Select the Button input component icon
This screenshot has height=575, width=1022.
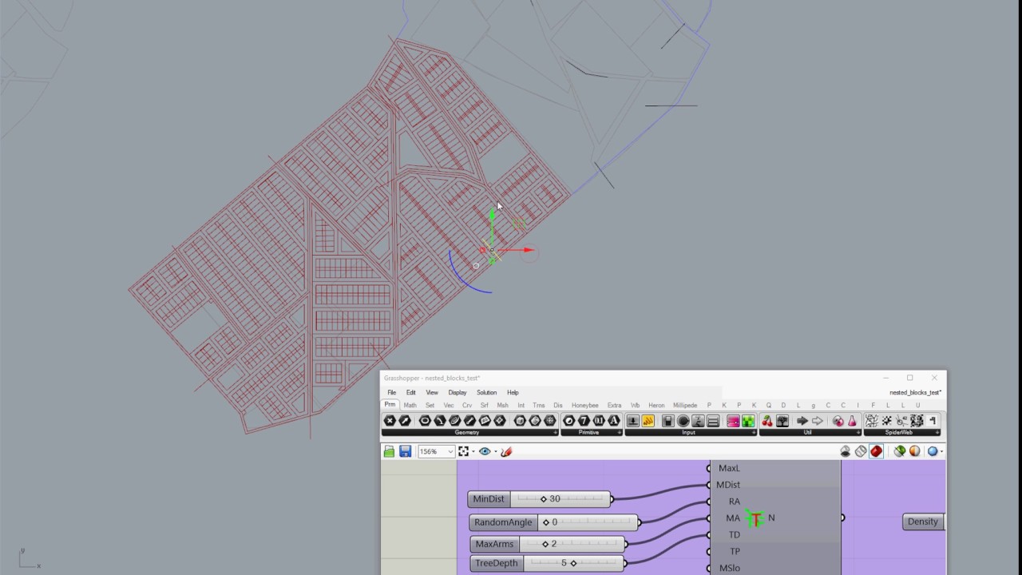[x=632, y=421]
